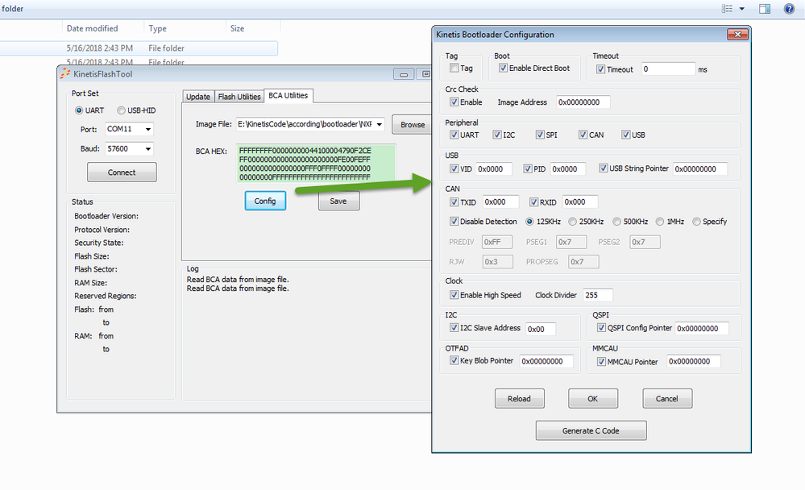Toggle the MMCAU Pointer checkbox
Viewport: 805px width, 490px height.
(601, 362)
